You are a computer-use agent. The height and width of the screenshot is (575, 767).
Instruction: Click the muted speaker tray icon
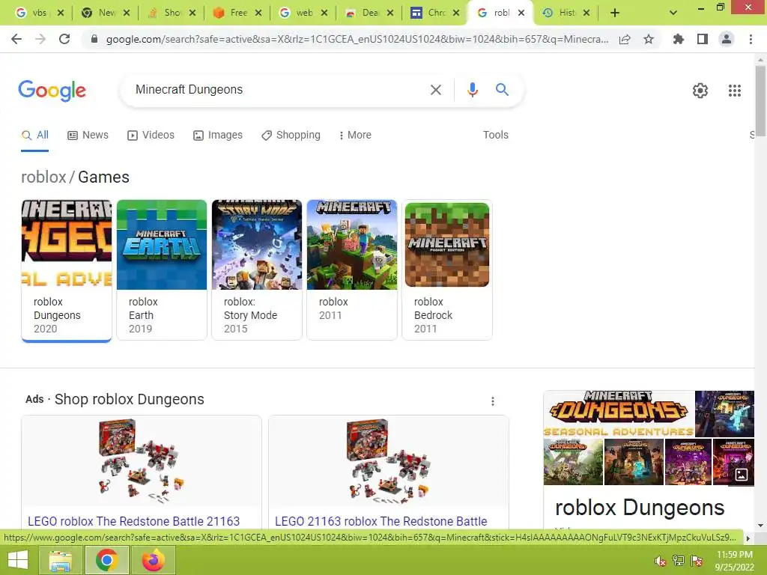pyautogui.click(x=661, y=561)
